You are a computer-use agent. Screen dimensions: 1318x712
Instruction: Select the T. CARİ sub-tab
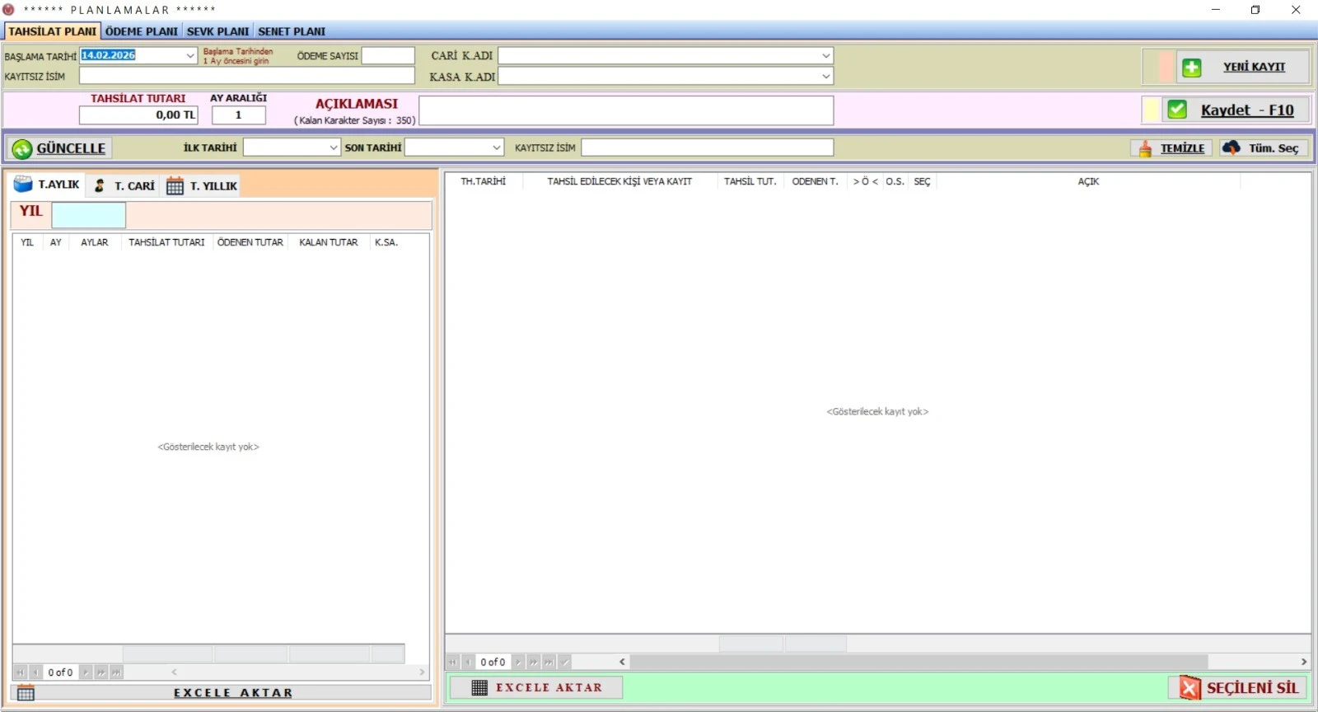coord(125,185)
